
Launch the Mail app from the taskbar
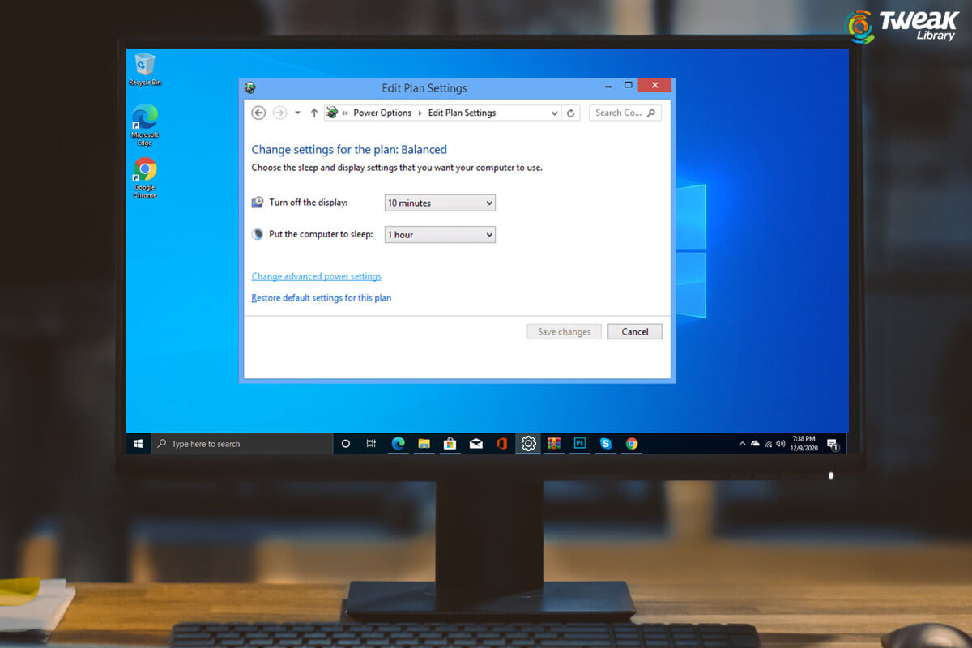(x=475, y=444)
